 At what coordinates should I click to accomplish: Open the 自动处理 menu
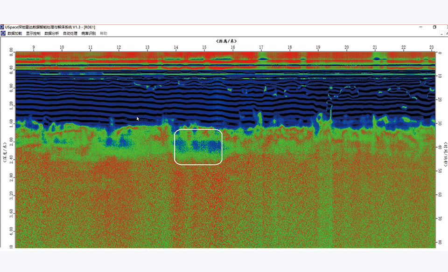[x=70, y=34]
